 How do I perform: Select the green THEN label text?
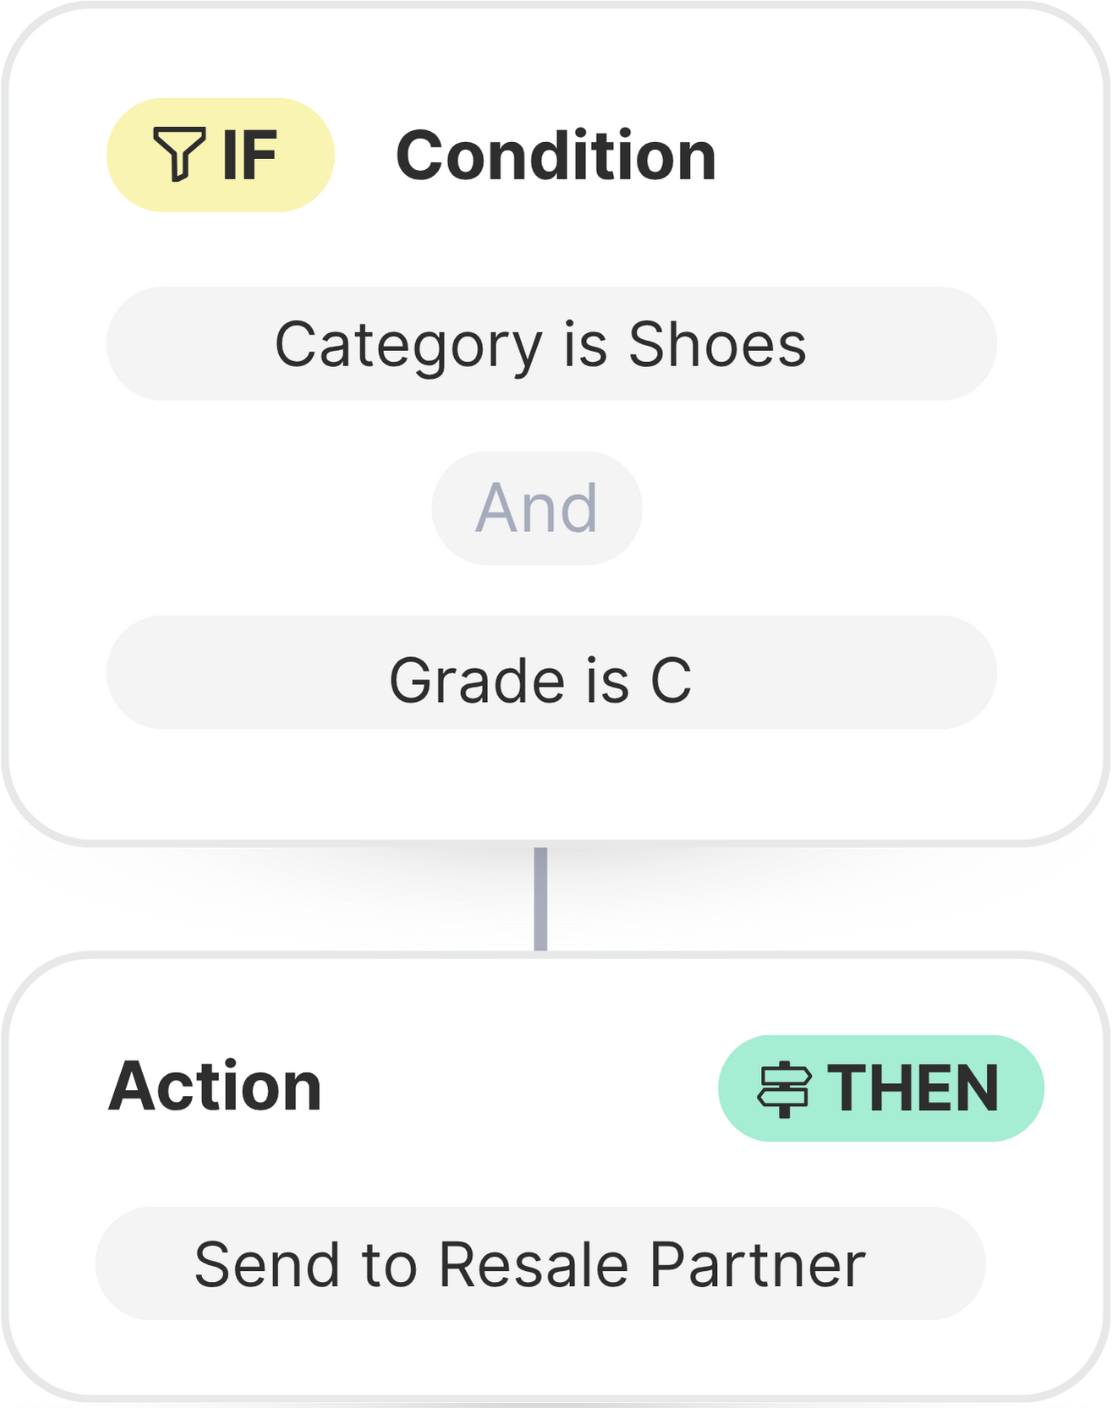[x=913, y=1088]
